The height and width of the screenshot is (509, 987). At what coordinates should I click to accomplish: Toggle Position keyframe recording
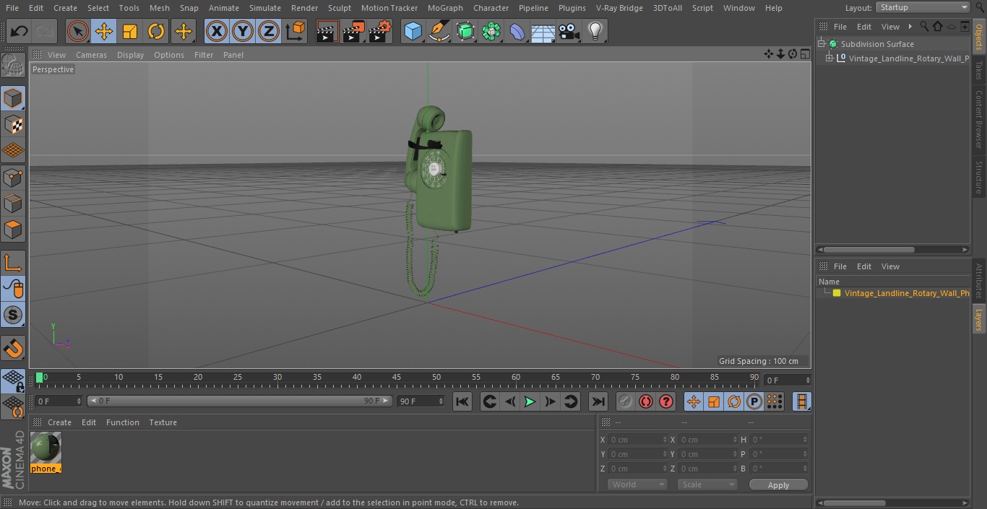(694, 401)
